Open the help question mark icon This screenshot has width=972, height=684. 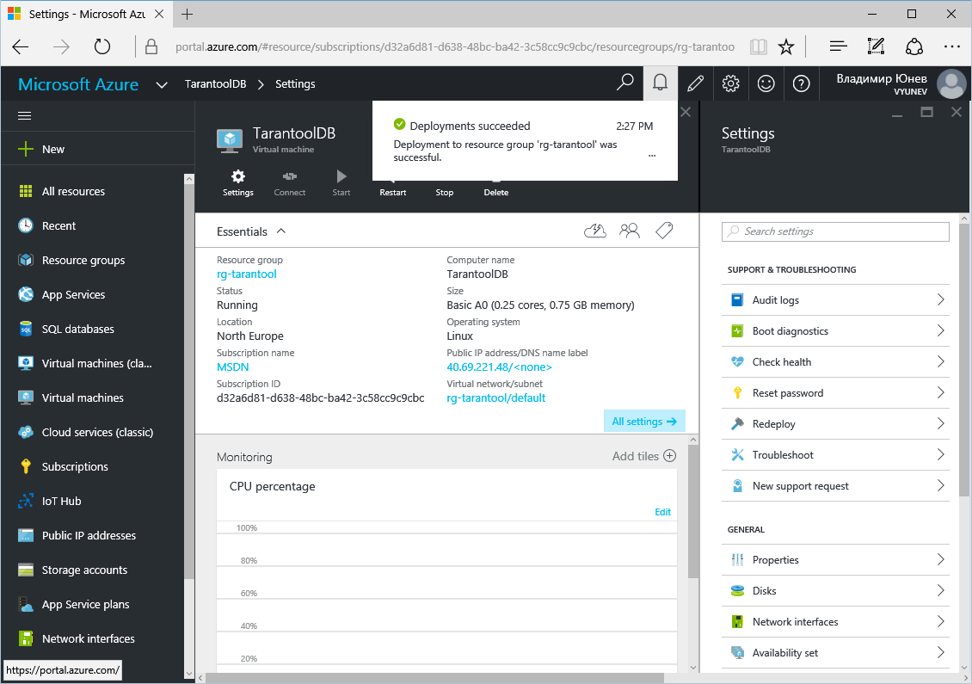801,83
